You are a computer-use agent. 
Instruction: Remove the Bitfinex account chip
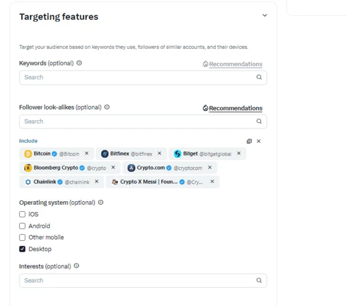coord(159,154)
